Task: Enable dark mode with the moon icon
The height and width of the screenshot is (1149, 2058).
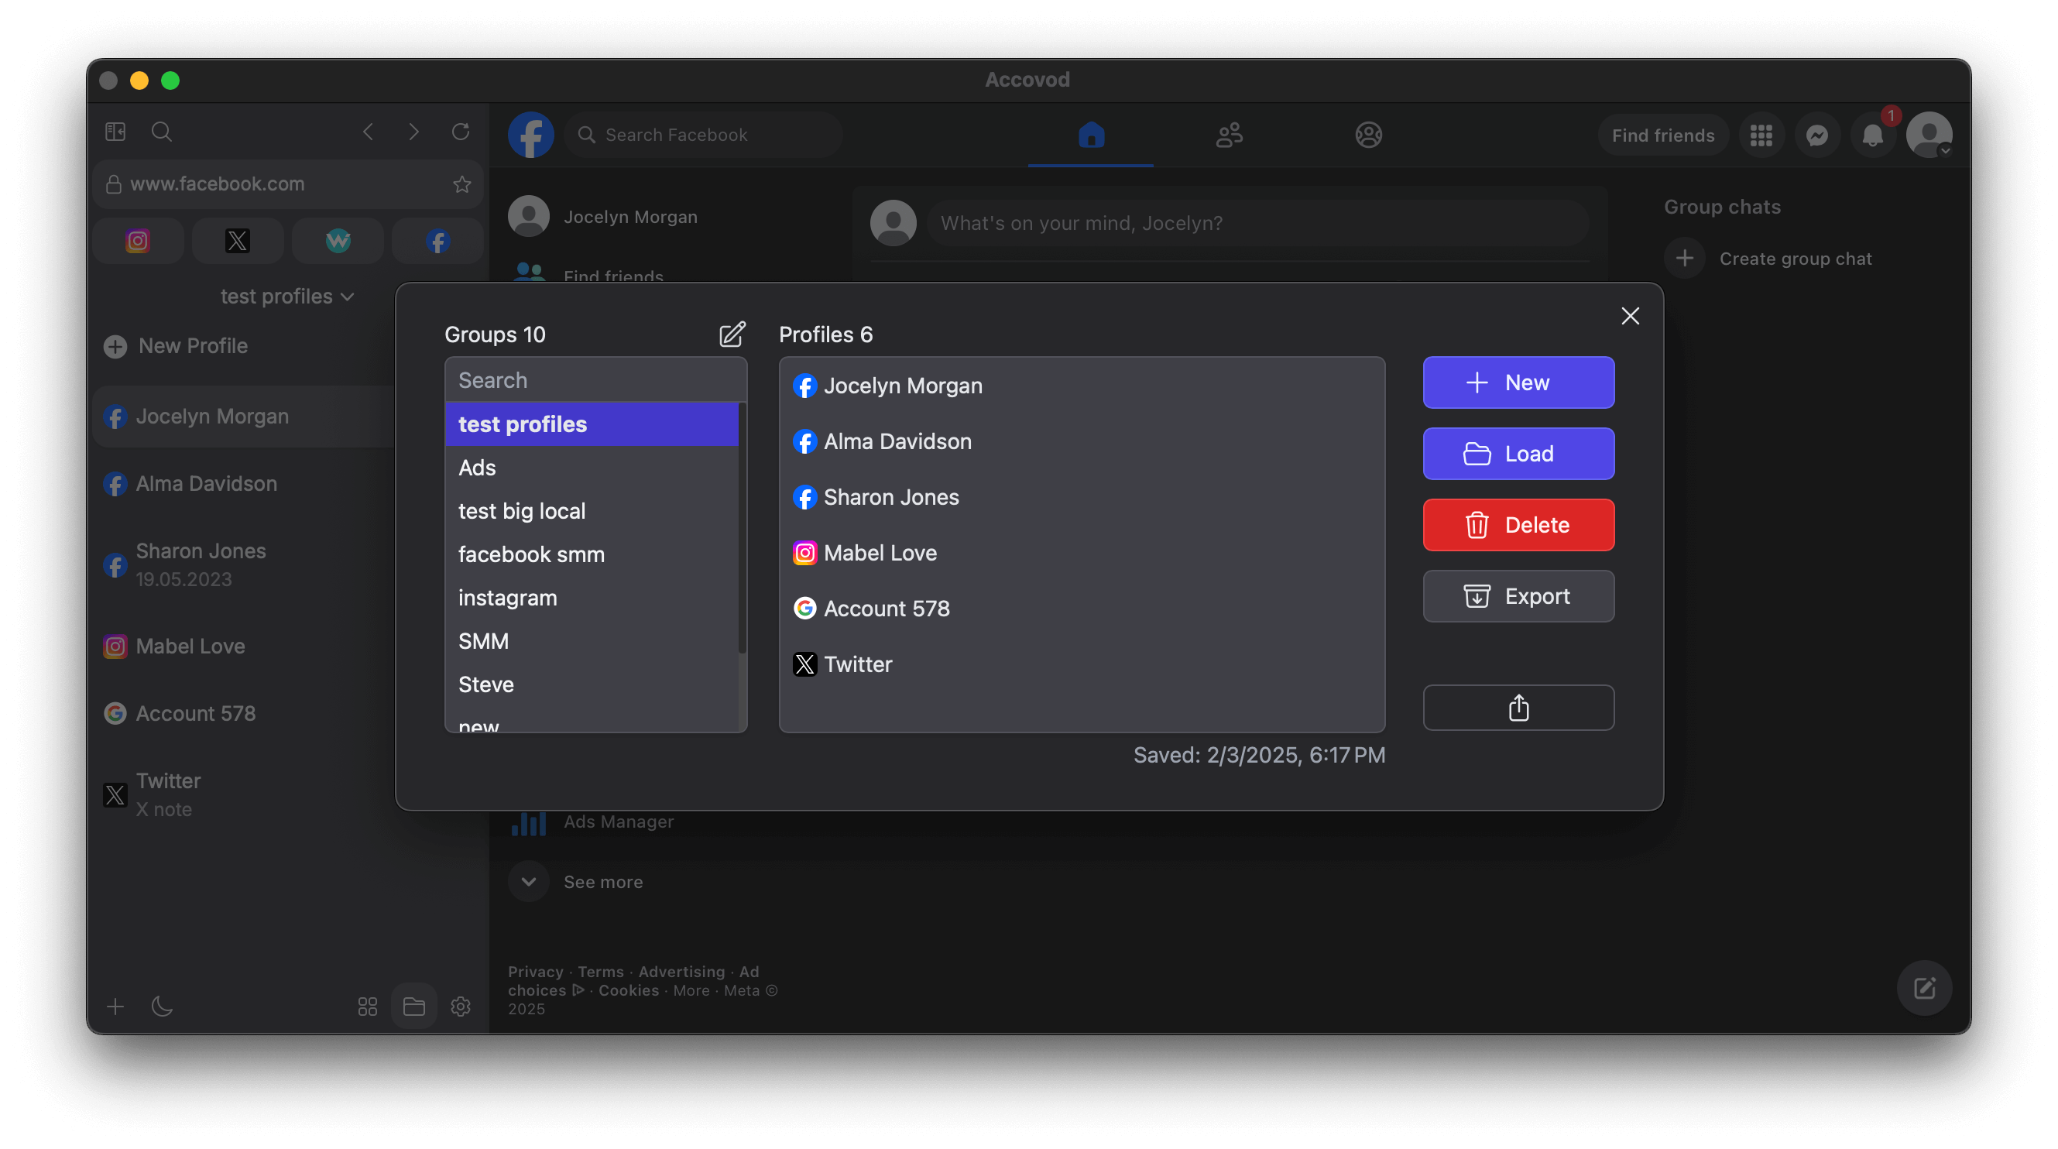Action: 162,1007
